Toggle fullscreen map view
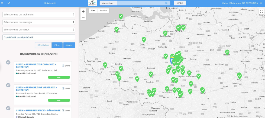This screenshot has height=119, width=265. (x=261, y=11)
